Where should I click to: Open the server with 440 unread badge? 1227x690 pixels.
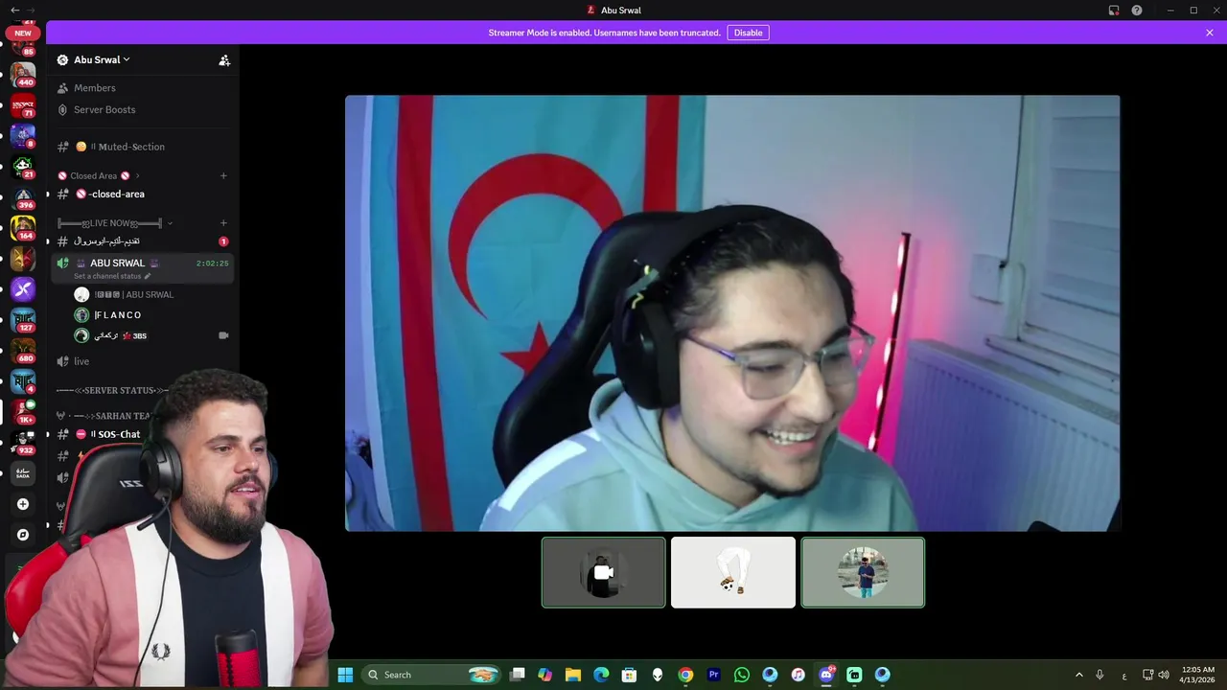point(23,74)
